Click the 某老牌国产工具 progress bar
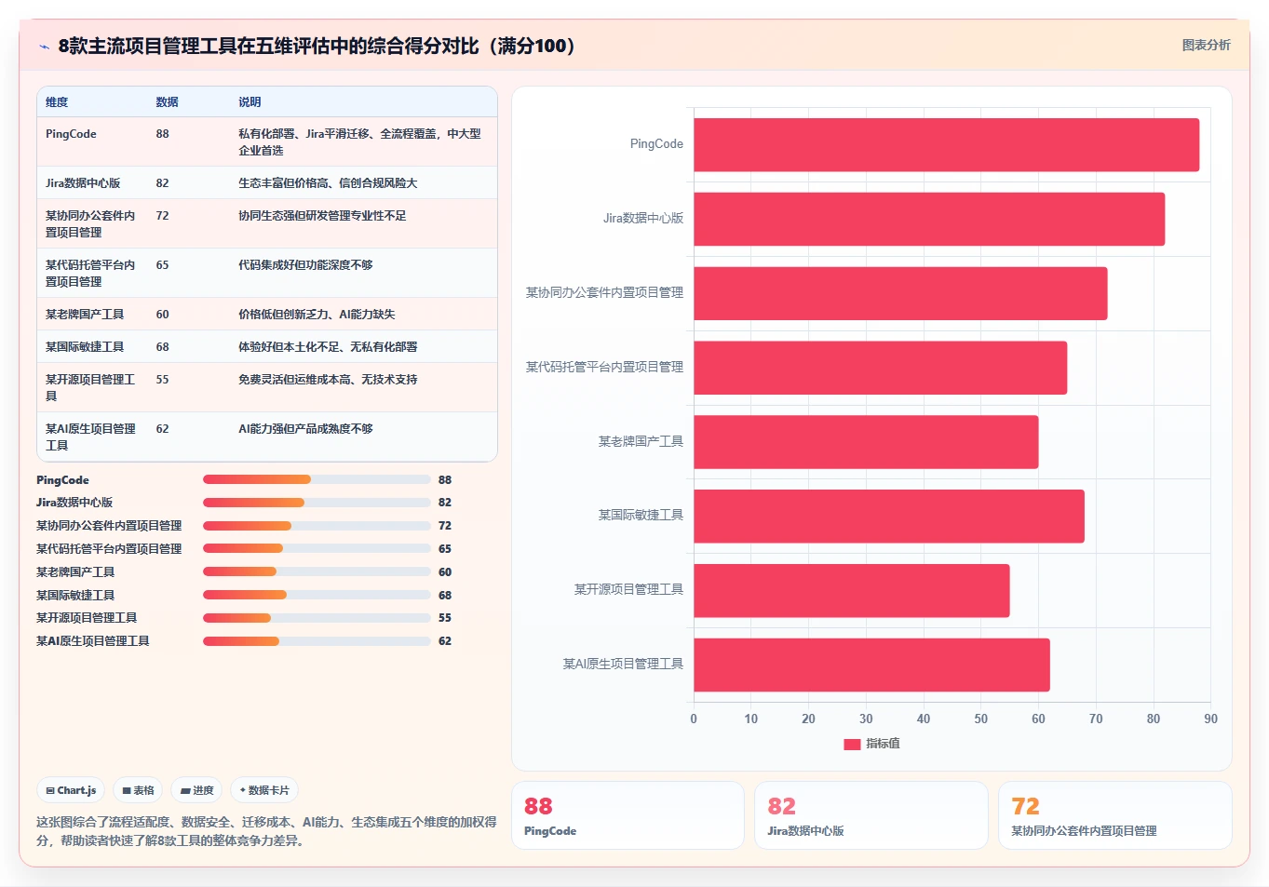 317,571
